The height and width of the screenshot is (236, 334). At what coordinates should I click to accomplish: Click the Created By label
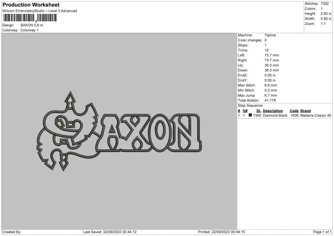(x=12, y=232)
